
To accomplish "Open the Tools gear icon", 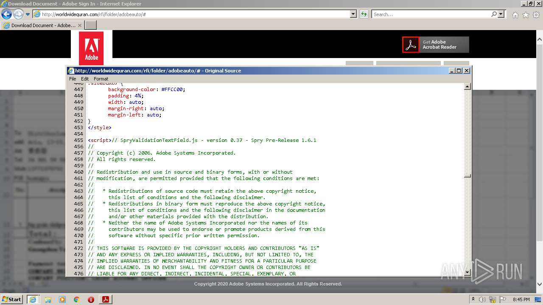I will (x=536, y=15).
